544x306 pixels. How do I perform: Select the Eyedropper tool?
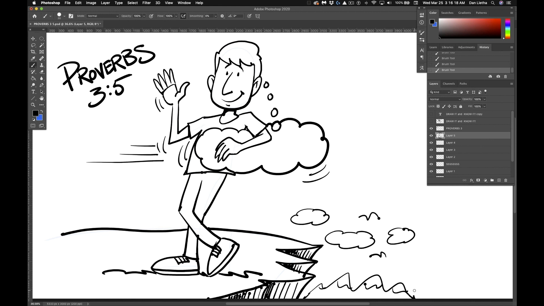[33, 59]
